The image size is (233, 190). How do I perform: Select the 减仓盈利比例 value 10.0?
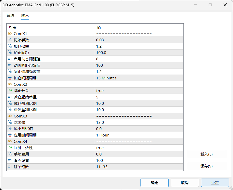coord(139,103)
